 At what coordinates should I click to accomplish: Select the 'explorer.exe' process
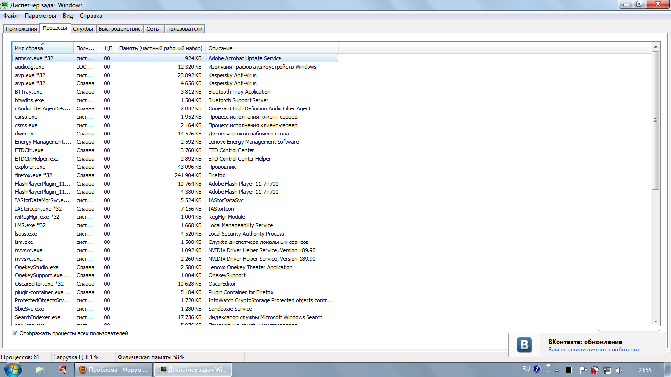pos(175,167)
